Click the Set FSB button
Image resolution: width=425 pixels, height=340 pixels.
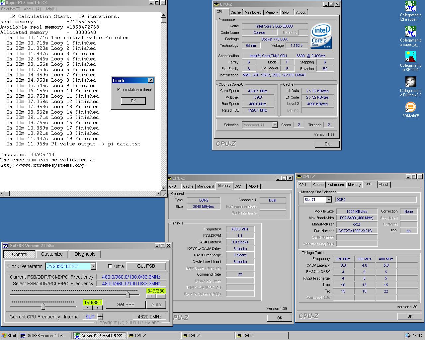126,304
